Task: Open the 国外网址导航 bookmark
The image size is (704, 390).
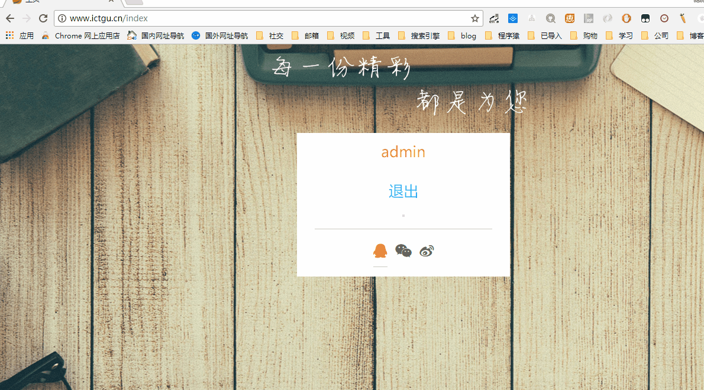Action: point(219,36)
